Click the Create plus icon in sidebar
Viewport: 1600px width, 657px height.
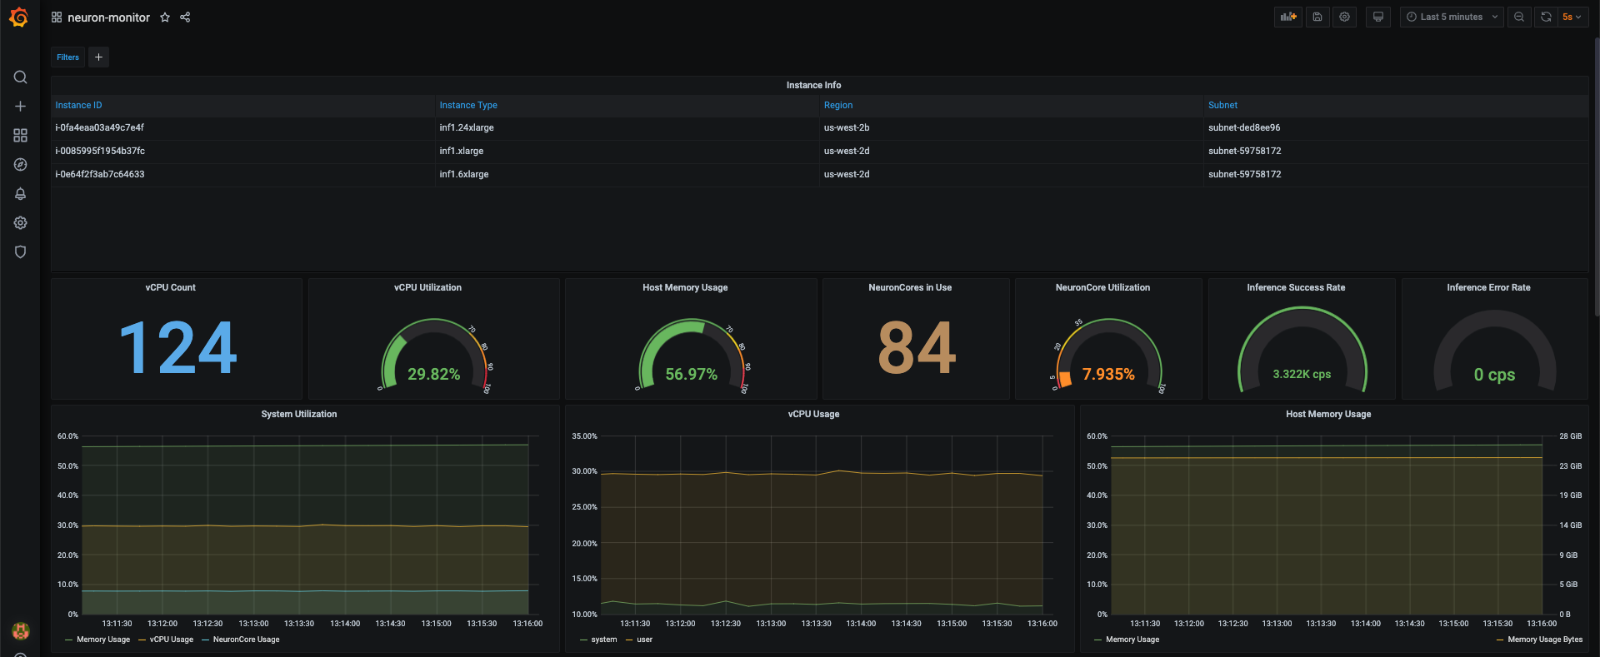click(21, 107)
